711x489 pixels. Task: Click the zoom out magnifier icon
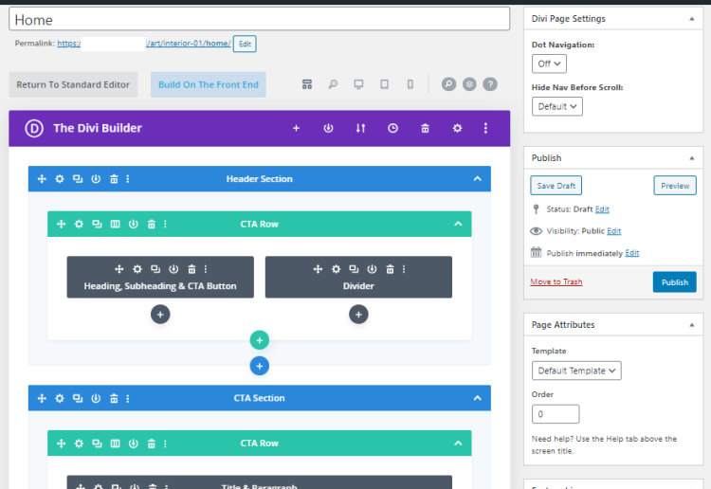(333, 84)
